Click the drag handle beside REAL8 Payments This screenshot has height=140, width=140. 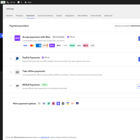(x=11, y=86)
